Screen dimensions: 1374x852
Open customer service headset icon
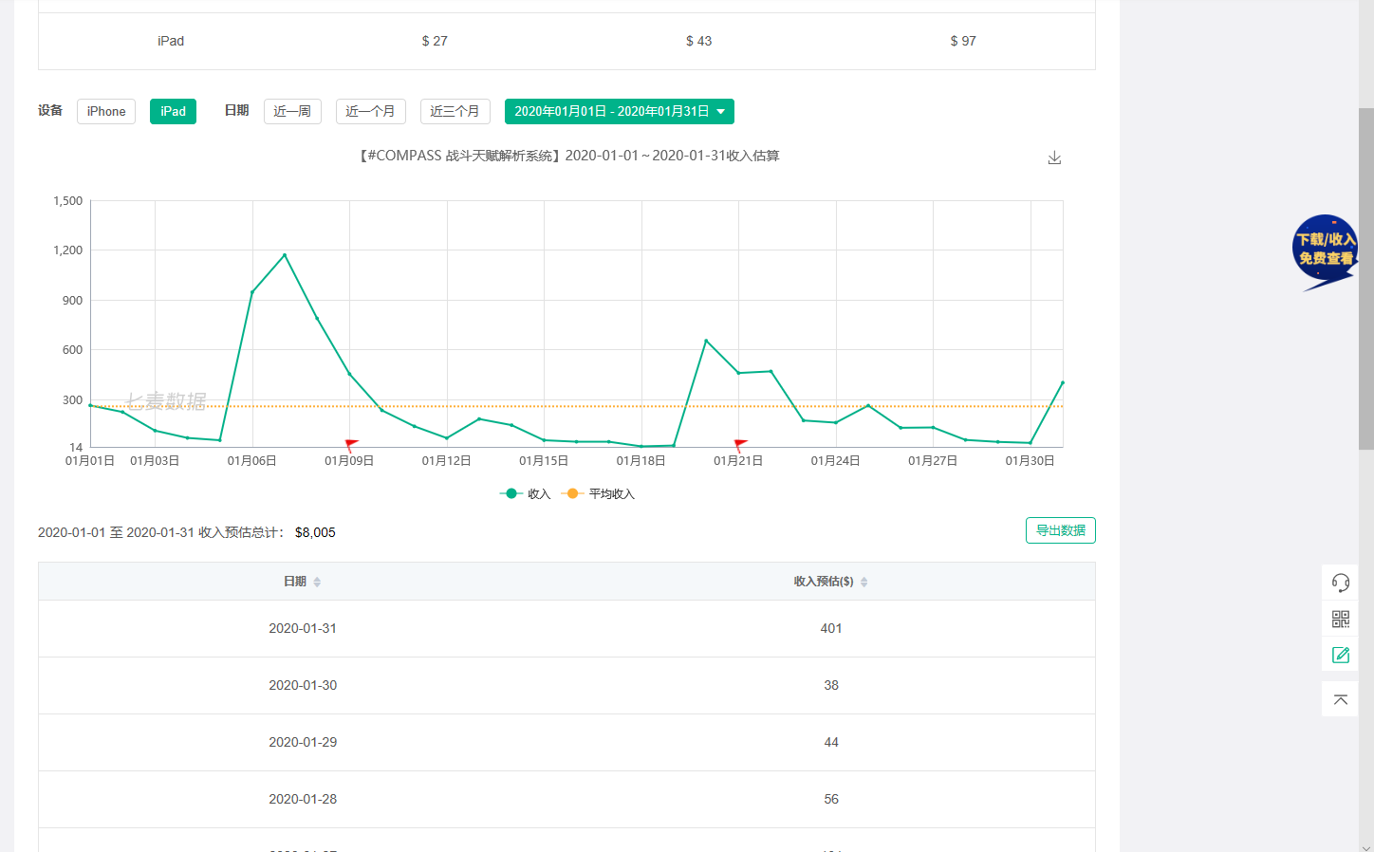pyautogui.click(x=1340, y=583)
